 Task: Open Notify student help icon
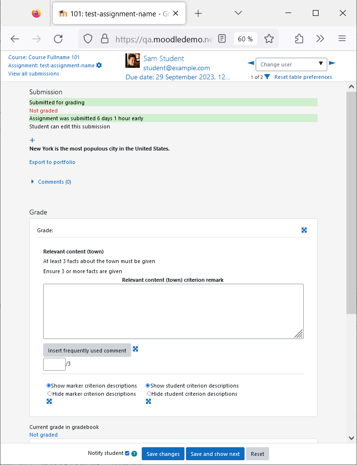tap(134, 453)
